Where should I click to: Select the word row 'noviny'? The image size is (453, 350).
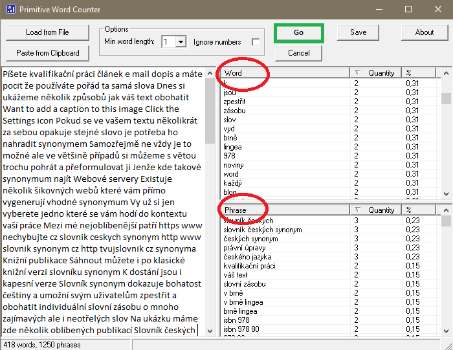coord(329,165)
